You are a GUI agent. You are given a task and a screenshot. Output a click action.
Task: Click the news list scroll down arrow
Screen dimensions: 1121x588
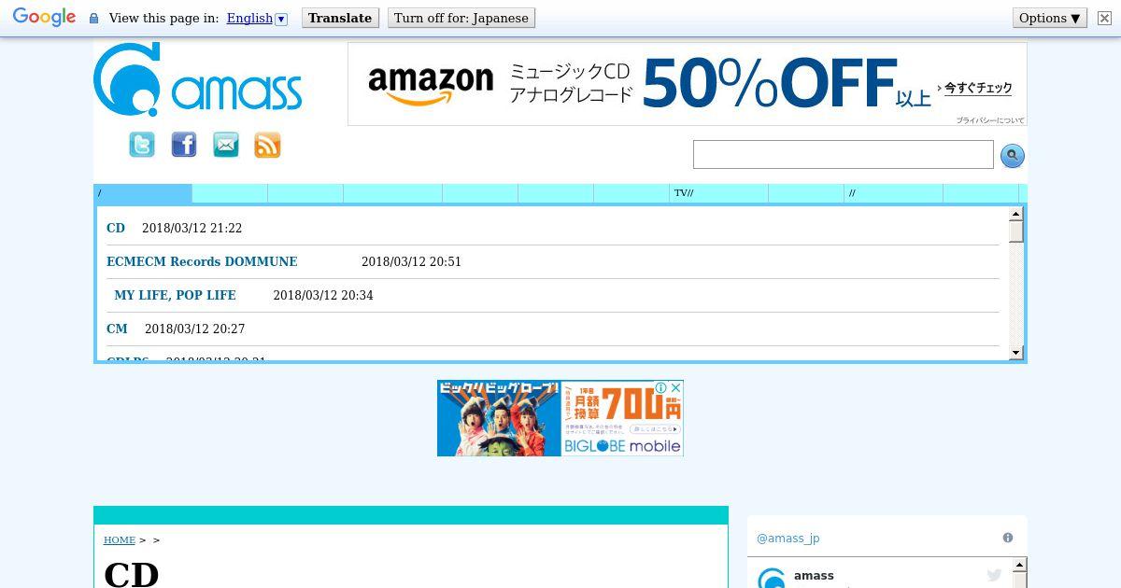point(1016,353)
